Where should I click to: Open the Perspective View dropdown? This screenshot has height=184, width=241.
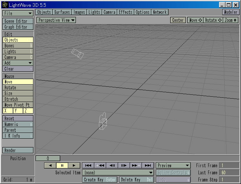pyautogui.click(x=56, y=20)
